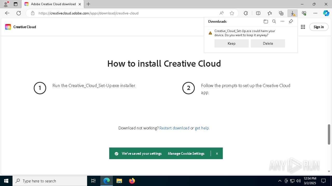Image resolution: width=332 pixels, height=186 pixels.
Task: Open Firefox from the taskbar
Action: click(x=132, y=181)
